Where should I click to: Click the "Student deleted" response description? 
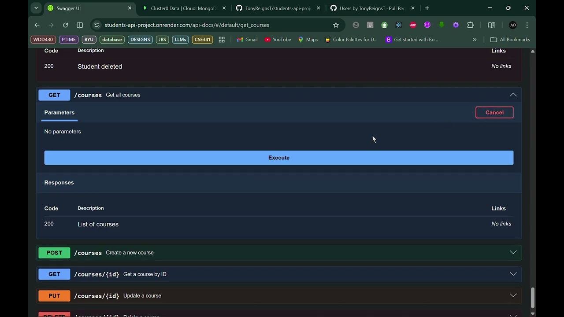click(100, 66)
